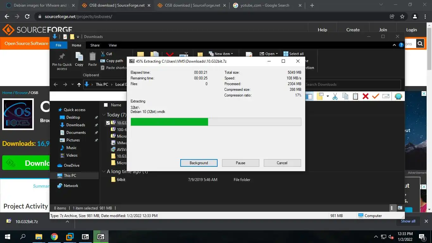This screenshot has width=432, height=243.
Task: Click the taskbar search magnifier icon
Action: 23,237
